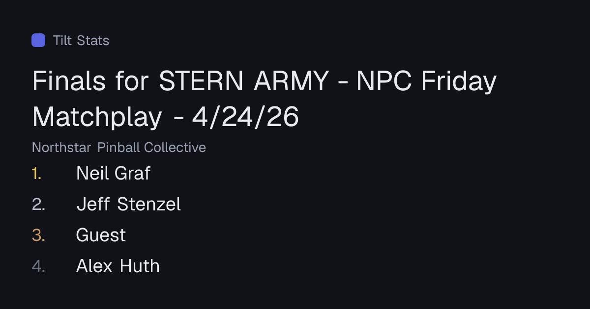Screen dimensions: 590x309
Task: Open the Northstar Pinball Collective subtitle
Action: 119,147
